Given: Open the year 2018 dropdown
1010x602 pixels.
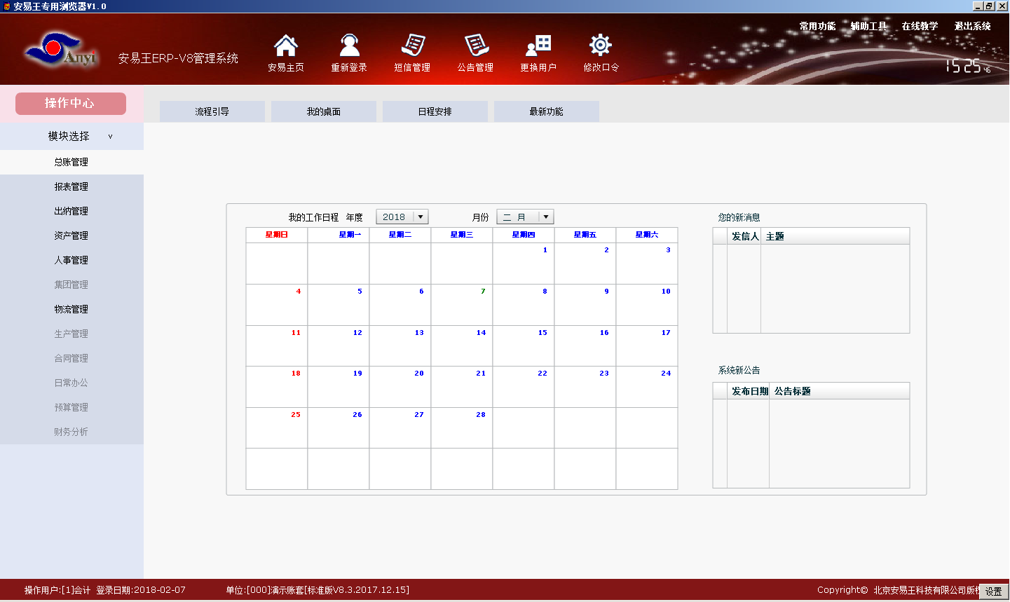Looking at the screenshot, I should pos(402,217).
